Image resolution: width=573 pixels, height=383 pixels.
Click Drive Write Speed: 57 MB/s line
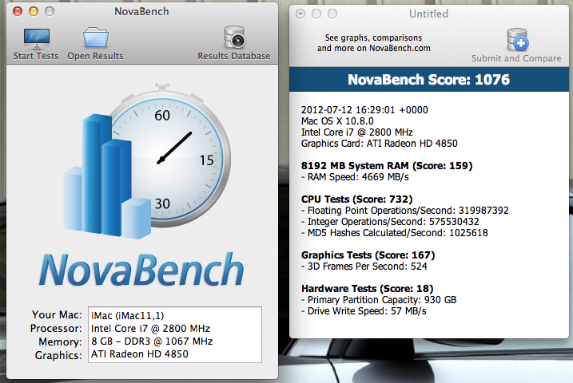[x=364, y=311]
